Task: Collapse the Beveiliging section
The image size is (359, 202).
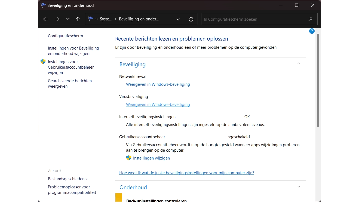Action: click(299, 63)
